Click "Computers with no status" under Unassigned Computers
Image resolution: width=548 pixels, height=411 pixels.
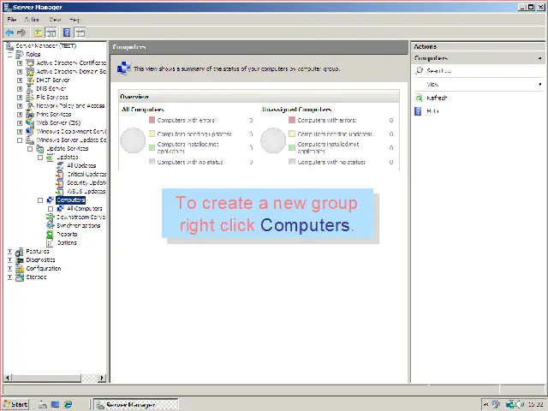(x=331, y=162)
